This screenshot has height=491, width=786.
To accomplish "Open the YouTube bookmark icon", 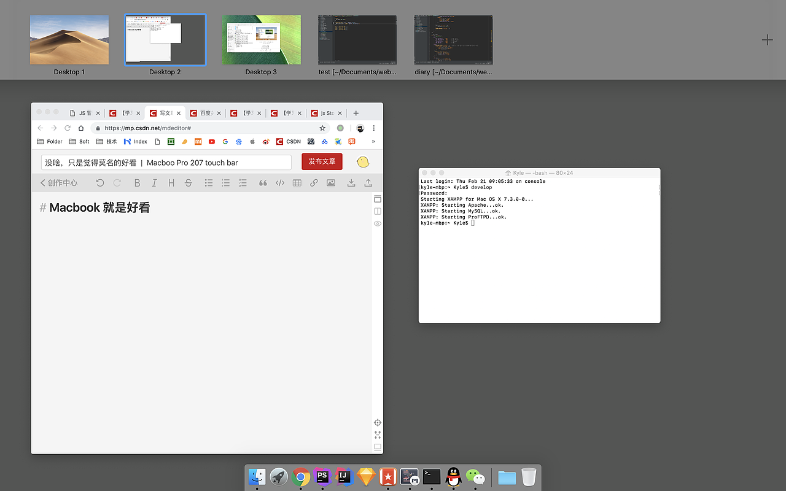I will click(212, 142).
